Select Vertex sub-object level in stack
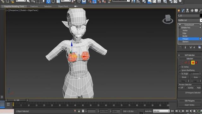Image resolution: width=202 pixels, height=114 pixels. [x=185, y=30]
